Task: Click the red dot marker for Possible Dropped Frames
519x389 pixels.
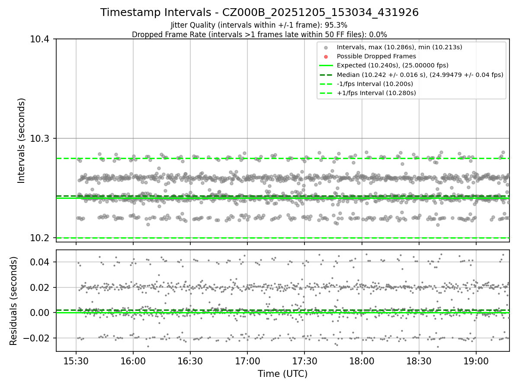Action: [x=326, y=57]
